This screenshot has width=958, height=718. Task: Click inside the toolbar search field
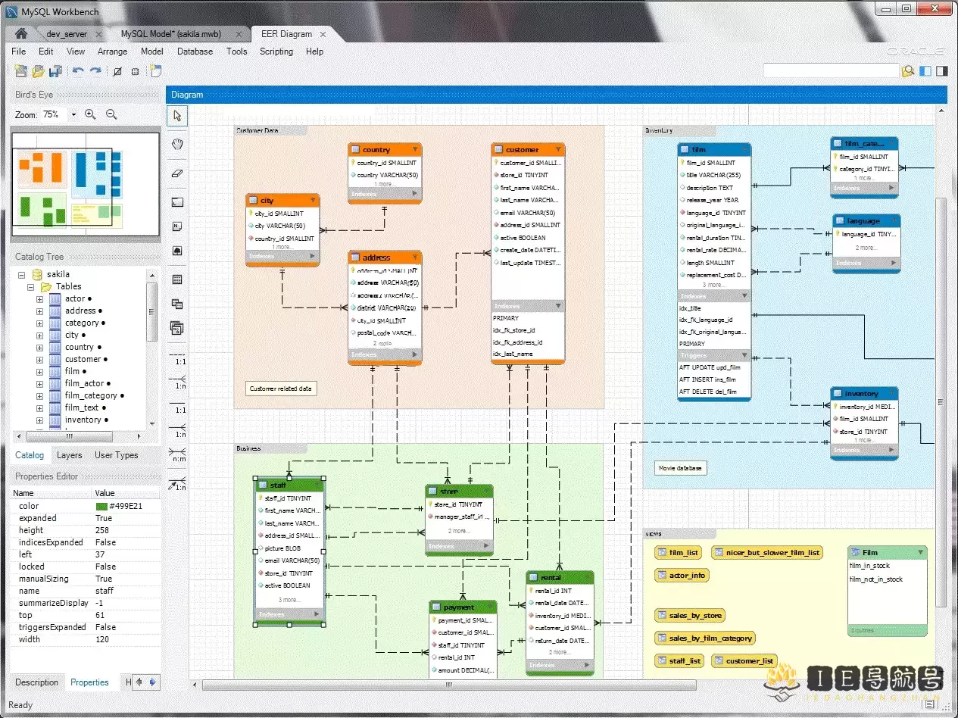click(x=831, y=70)
